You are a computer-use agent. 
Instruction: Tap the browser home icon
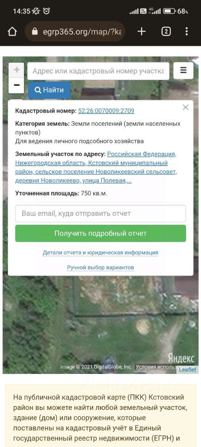point(12,31)
